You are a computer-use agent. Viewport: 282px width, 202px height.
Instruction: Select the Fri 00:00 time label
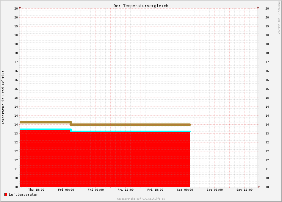click(66, 190)
